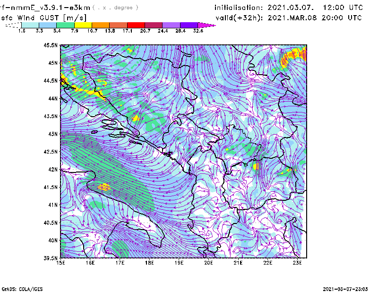Click the 16E longitude label

click(90, 263)
